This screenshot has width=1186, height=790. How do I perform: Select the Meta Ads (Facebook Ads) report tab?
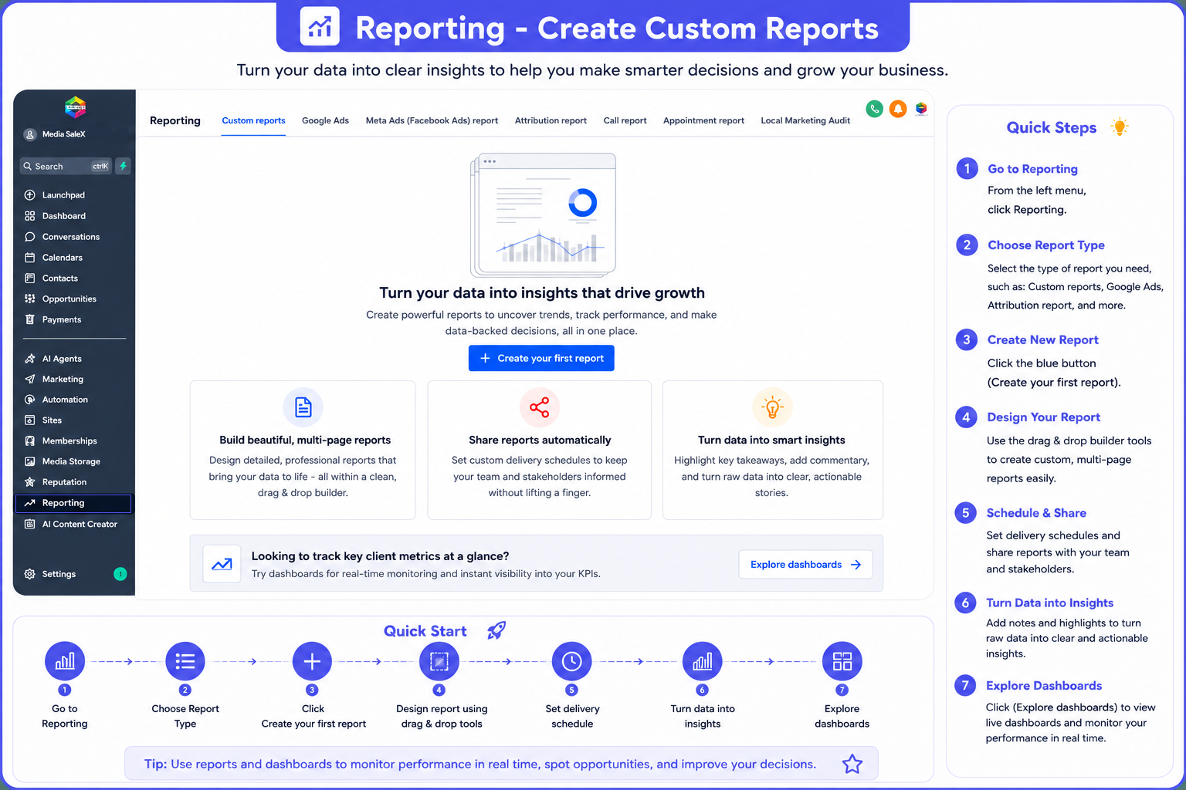coord(432,120)
